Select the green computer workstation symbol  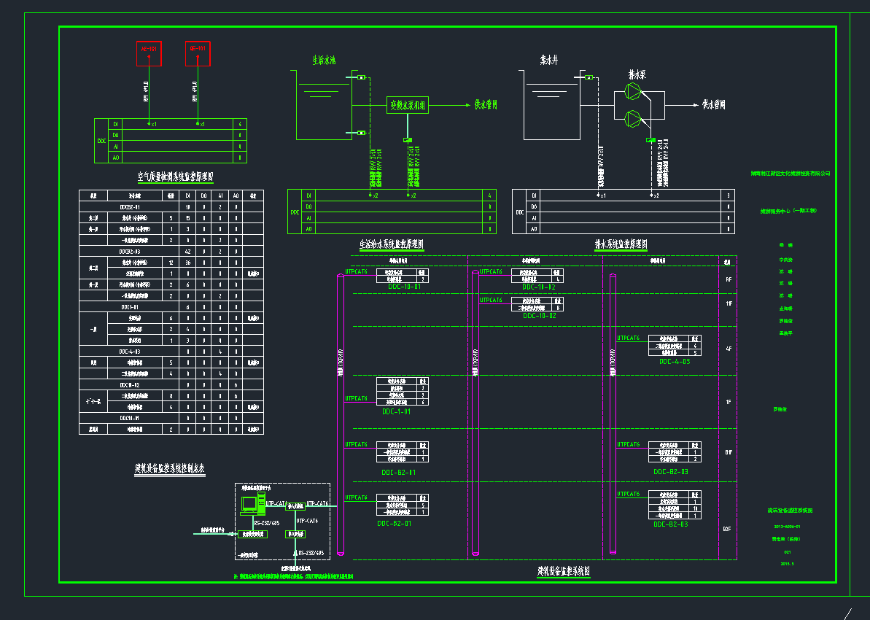tap(249, 504)
